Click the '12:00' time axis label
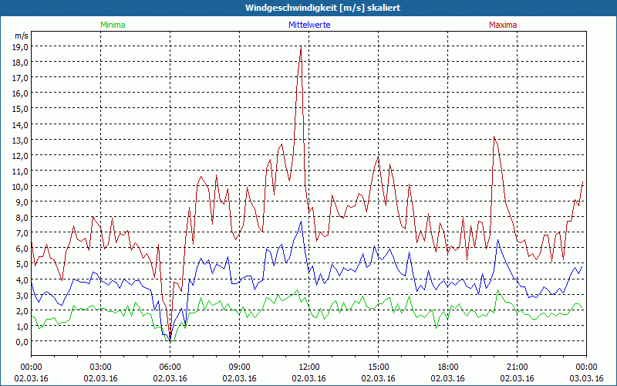Viewport: 617px width, 386px height. point(309,367)
